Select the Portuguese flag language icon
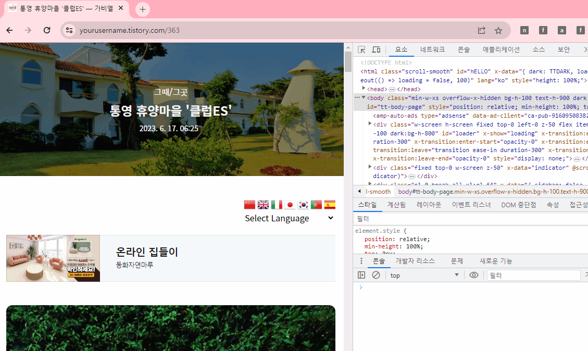The image size is (588, 351). [x=317, y=204]
